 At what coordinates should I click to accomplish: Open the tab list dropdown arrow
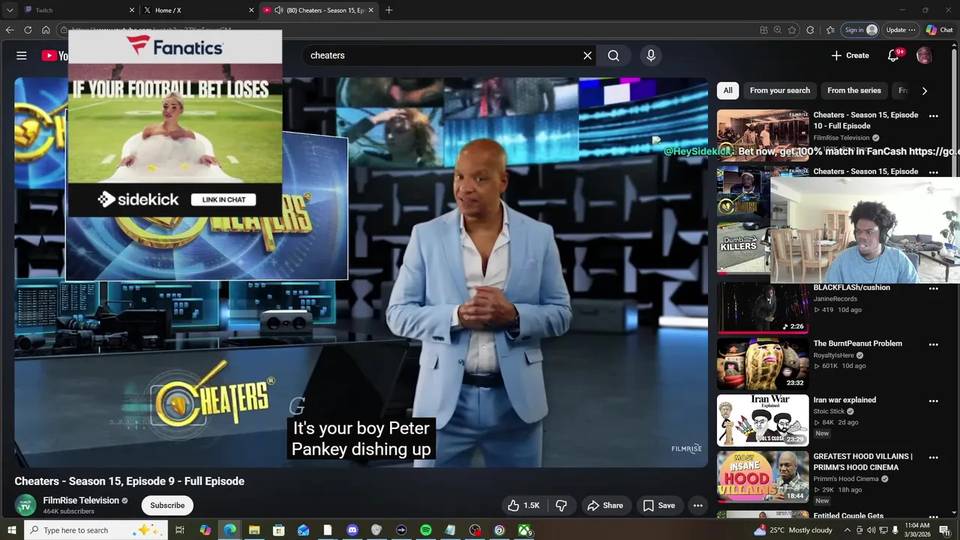click(10, 10)
